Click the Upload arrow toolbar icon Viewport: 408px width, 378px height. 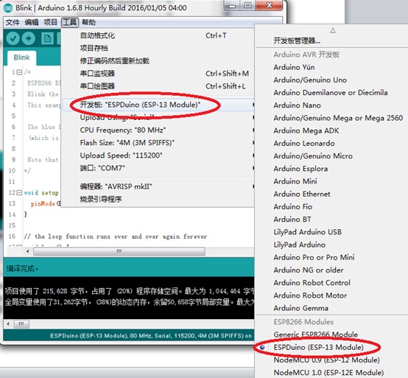(29, 38)
